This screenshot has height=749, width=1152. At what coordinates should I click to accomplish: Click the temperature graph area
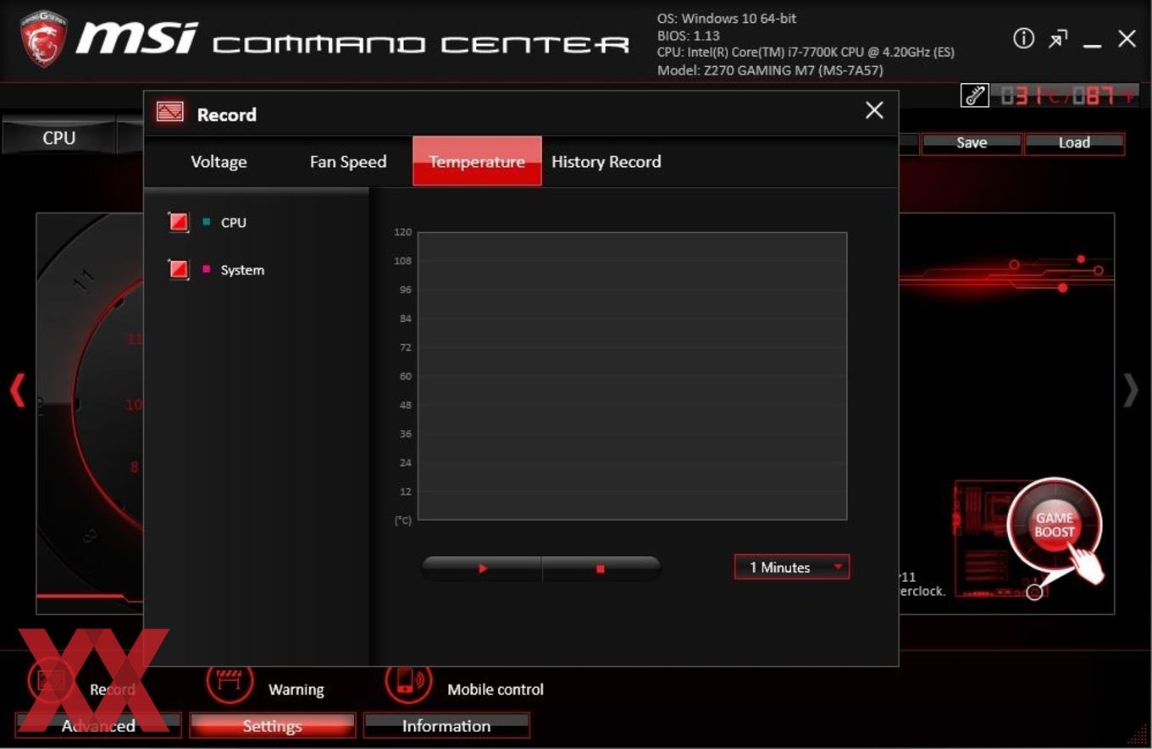tap(632, 376)
